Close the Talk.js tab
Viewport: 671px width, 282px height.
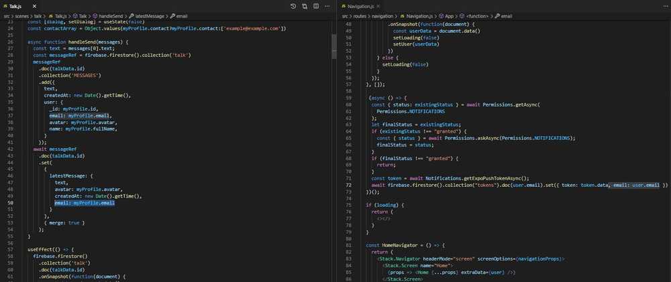pyautogui.click(x=34, y=7)
